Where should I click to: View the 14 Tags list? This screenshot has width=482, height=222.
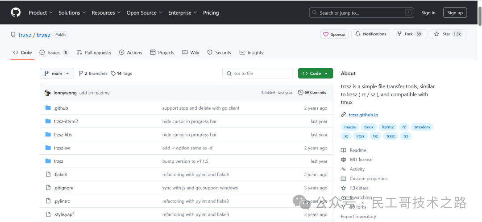click(121, 74)
